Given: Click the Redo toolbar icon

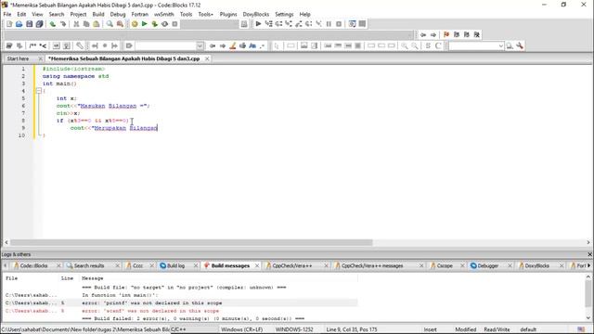Looking at the screenshot, I should (x=63, y=24).
